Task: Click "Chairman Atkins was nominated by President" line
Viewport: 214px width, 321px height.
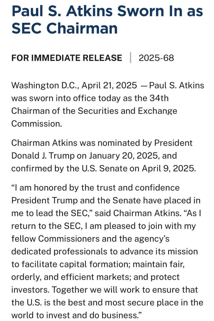Action: pos(102,143)
